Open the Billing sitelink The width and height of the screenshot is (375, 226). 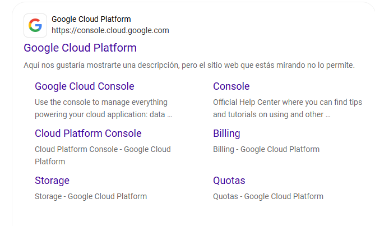226,133
